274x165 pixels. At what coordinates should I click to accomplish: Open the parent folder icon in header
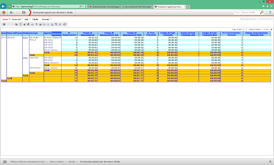(24, 12)
